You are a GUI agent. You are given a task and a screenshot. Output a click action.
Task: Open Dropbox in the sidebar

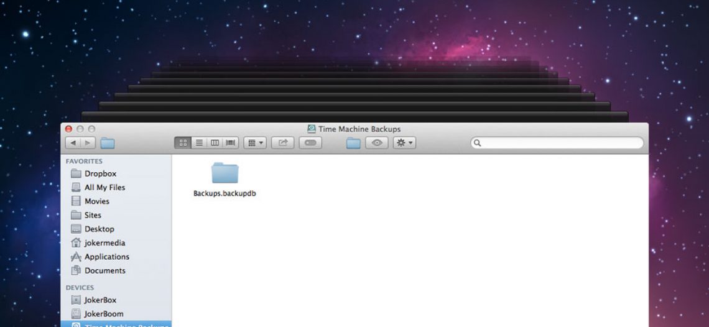pyautogui.click(x=100, y=173)
